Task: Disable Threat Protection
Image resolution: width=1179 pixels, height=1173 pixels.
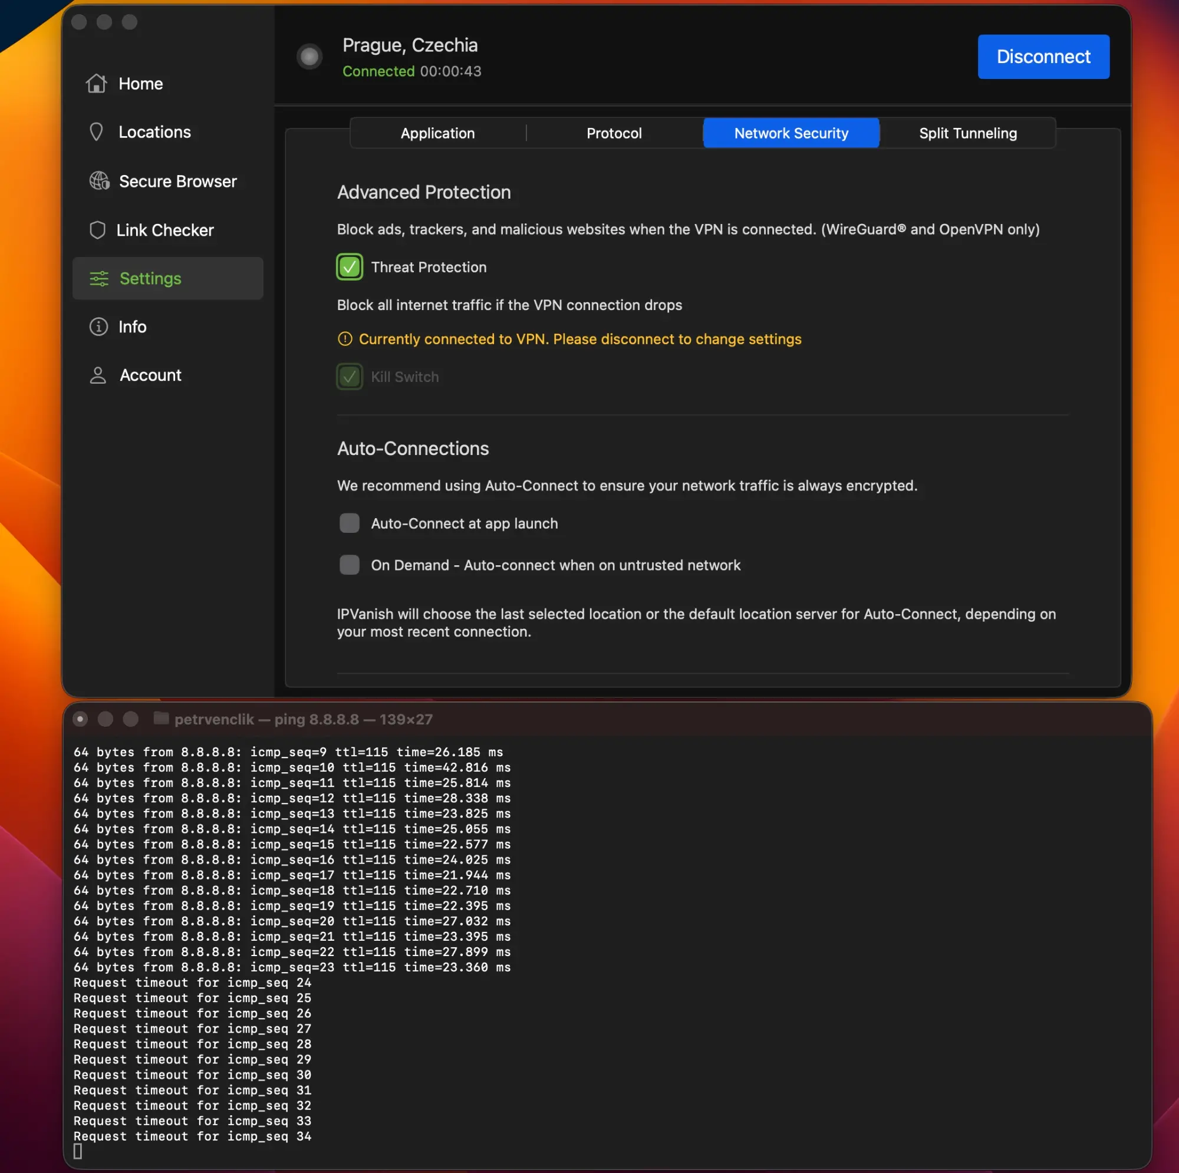Action: point(349,266)
